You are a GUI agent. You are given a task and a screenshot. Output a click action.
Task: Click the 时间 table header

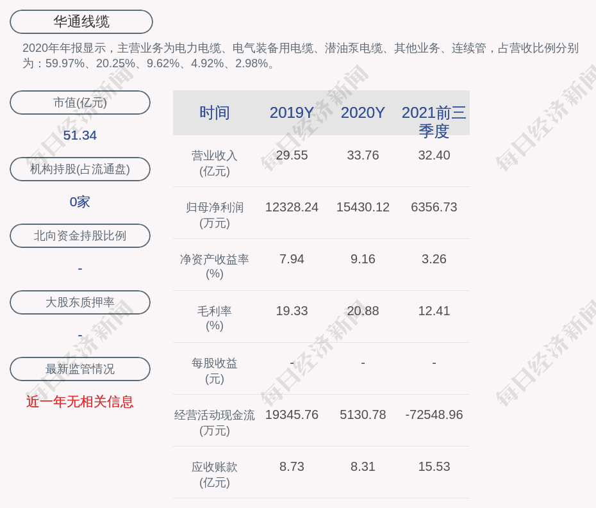(x=214, y=113)
